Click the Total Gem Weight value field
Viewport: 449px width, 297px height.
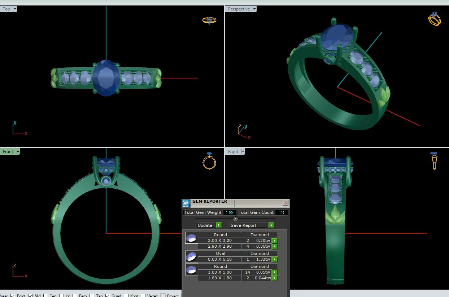[x=230, y=212]
